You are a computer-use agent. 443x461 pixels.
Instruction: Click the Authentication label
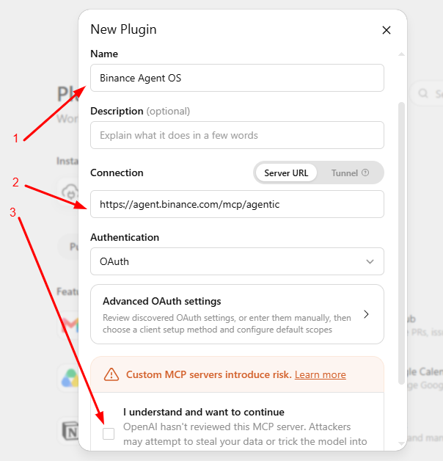pos(125,237)
